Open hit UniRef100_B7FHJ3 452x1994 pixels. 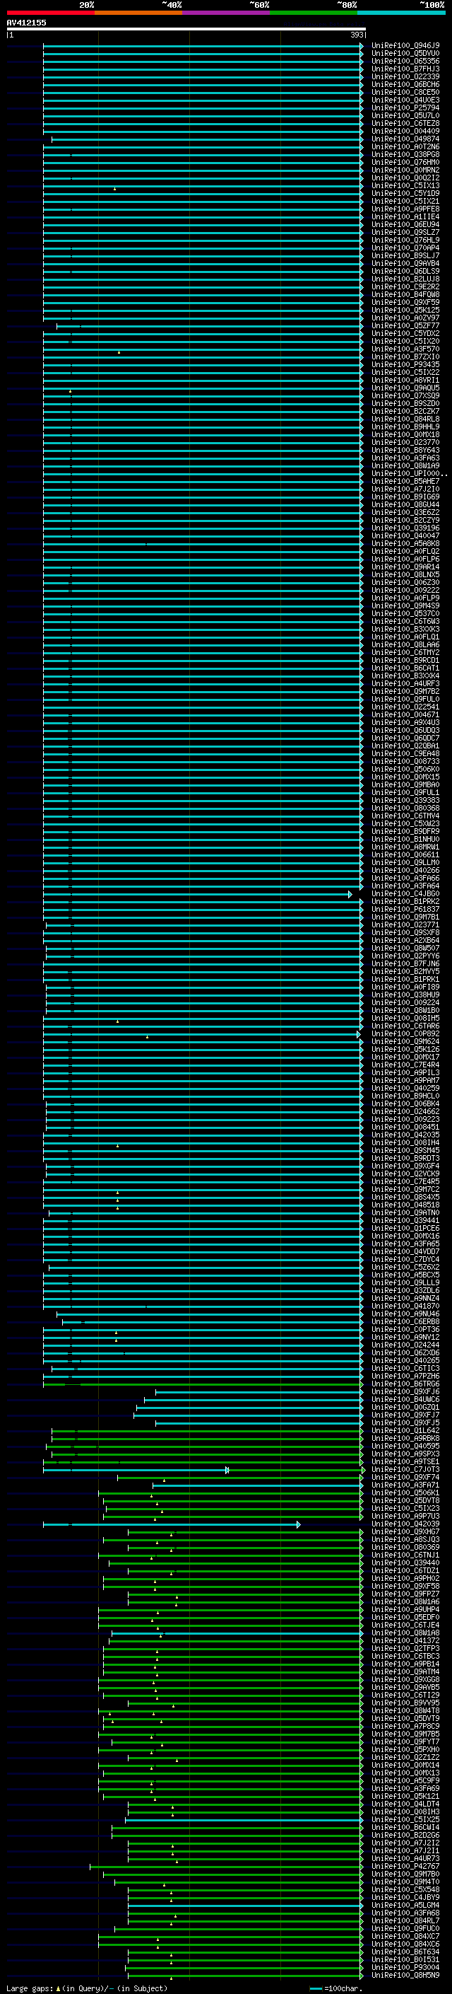pos(405,69)
